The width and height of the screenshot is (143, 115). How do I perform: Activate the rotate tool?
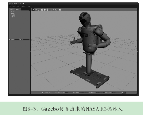39,10
